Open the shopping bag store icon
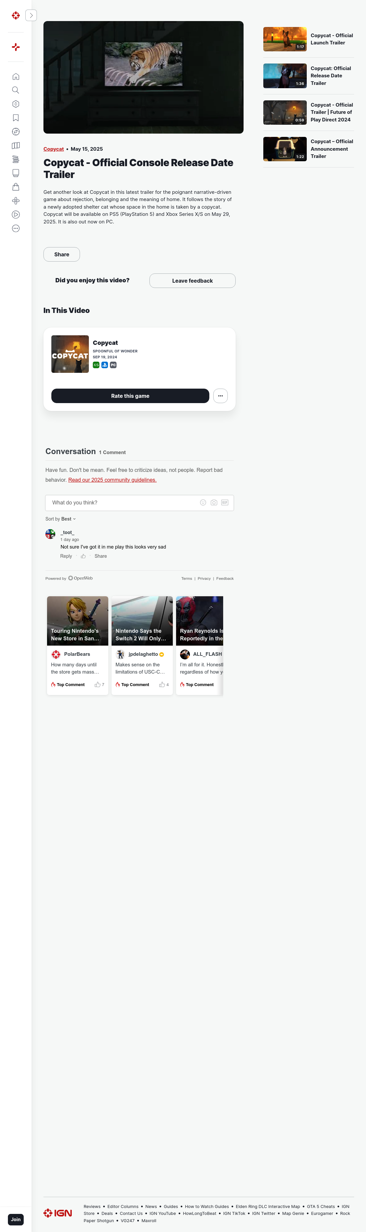366x1232 pixels. 16,187
